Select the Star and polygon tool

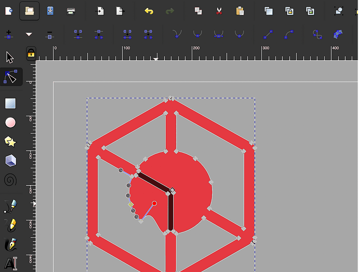pos(10,142)
